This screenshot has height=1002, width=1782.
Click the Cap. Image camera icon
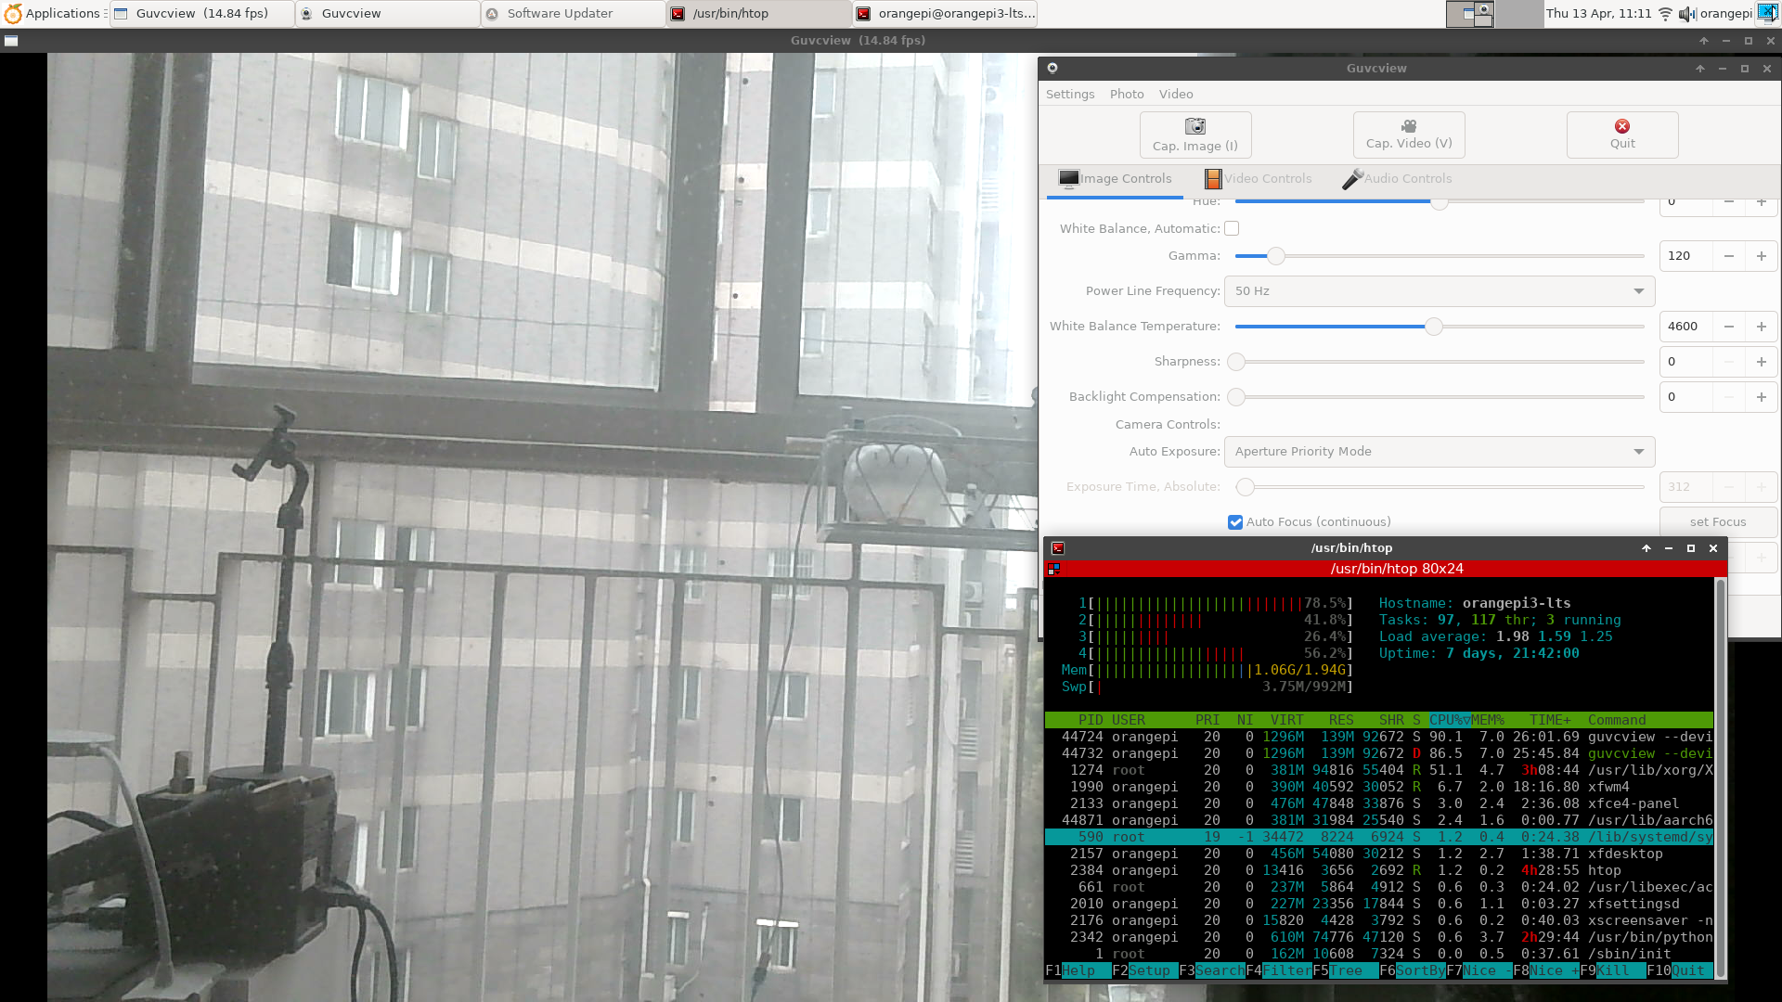coord(1195,126)
